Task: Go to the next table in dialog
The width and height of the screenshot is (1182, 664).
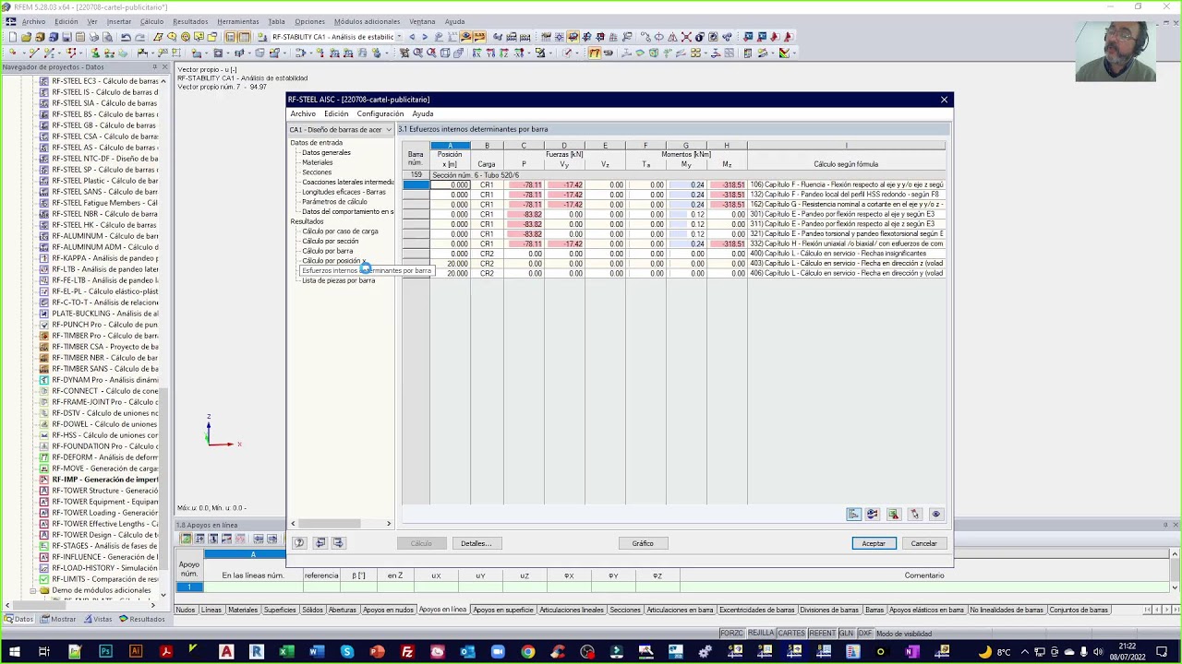Action: click(x=338, y=543)
